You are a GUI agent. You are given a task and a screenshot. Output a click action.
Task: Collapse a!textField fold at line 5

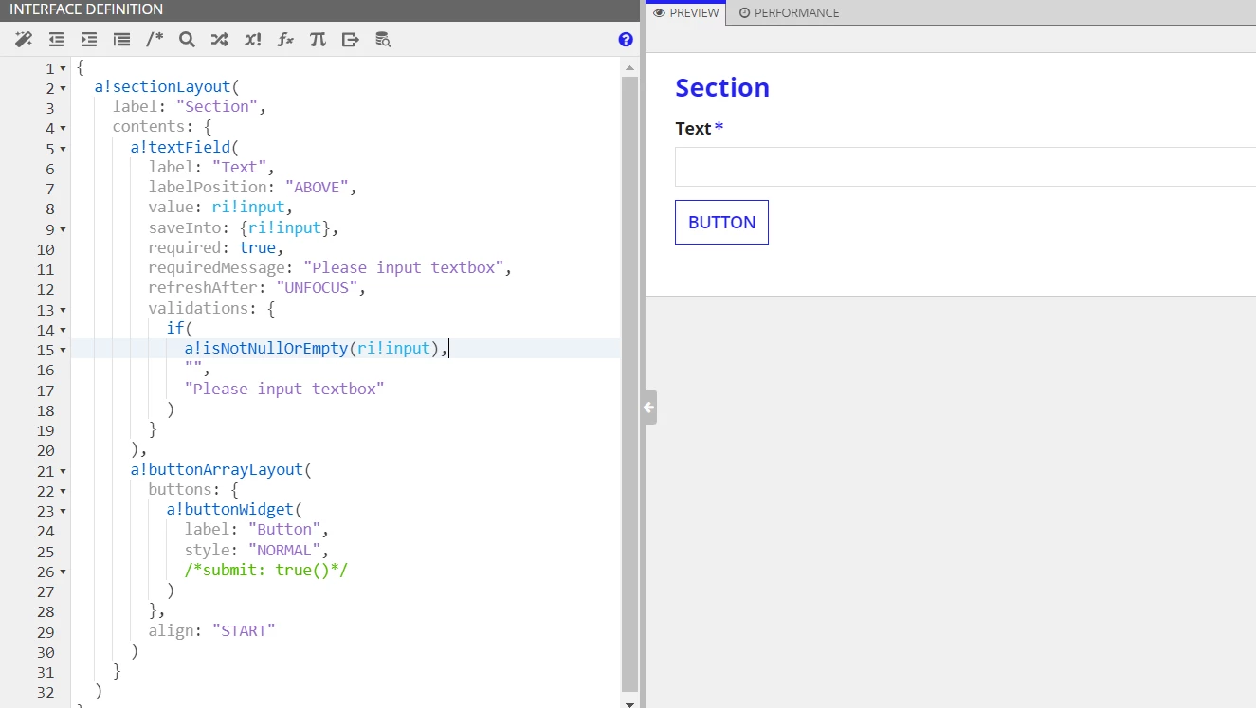pyautogui.click(x=64, y=149)
